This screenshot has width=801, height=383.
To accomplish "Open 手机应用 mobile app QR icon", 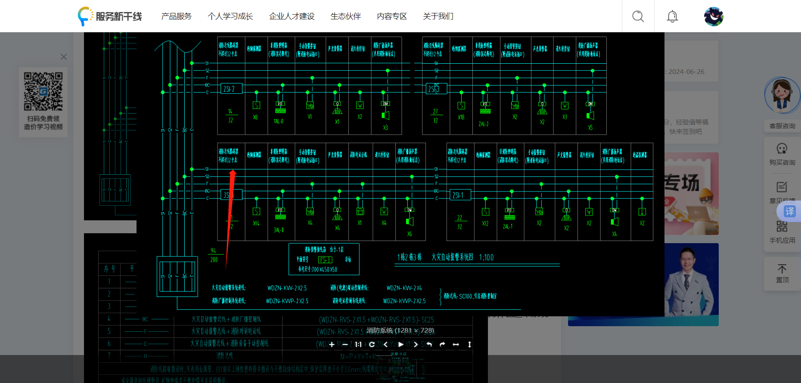I will coord(782,232).
